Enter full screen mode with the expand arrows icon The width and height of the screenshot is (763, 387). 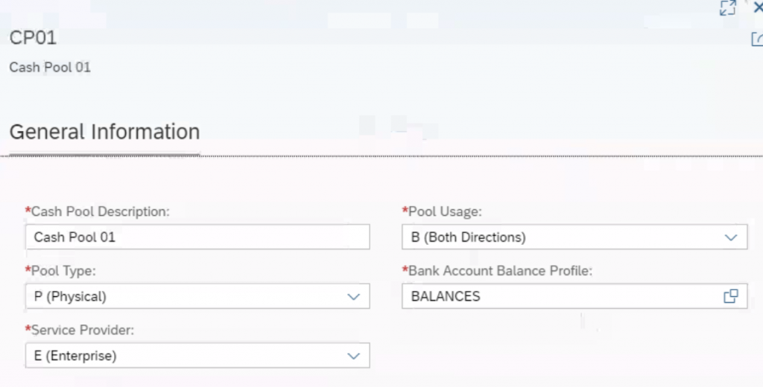coord(727,7)
